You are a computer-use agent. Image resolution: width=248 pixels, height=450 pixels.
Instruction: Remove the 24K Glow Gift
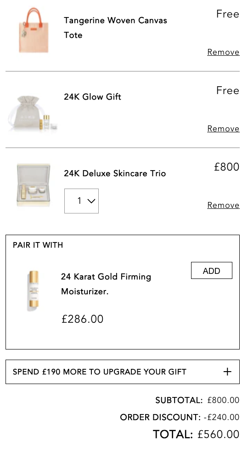[223, 129]
